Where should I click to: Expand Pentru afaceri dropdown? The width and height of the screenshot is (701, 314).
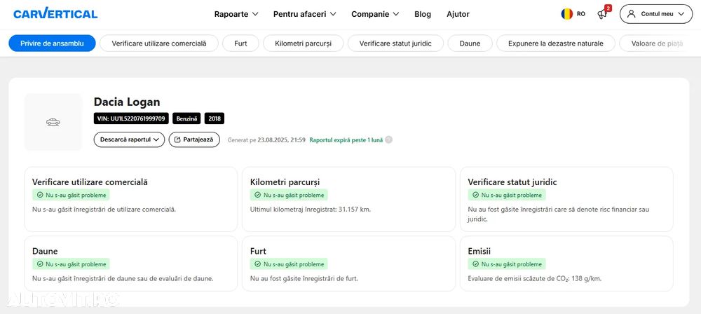point(304,14)
